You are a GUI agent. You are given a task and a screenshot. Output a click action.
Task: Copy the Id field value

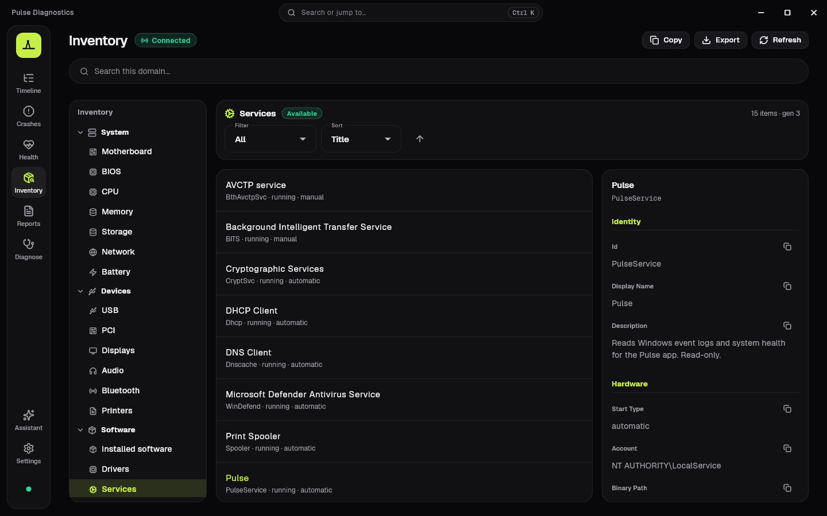787,247
